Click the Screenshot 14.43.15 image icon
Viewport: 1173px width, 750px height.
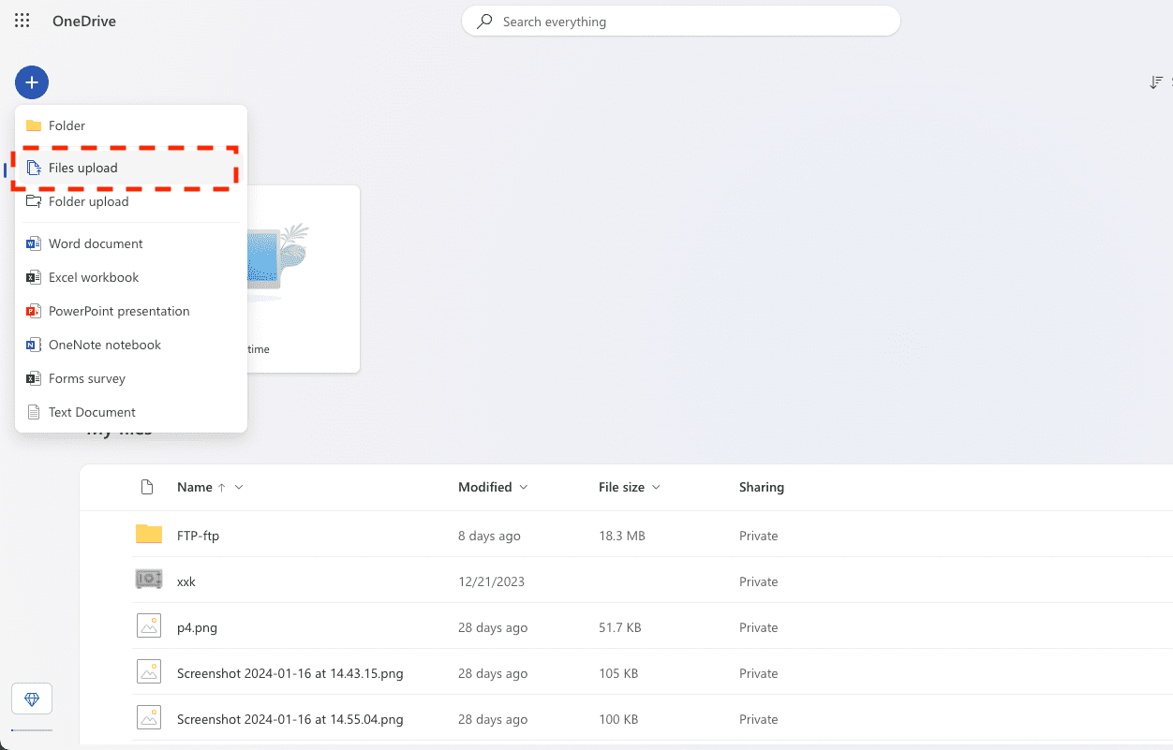pos(149,672)
